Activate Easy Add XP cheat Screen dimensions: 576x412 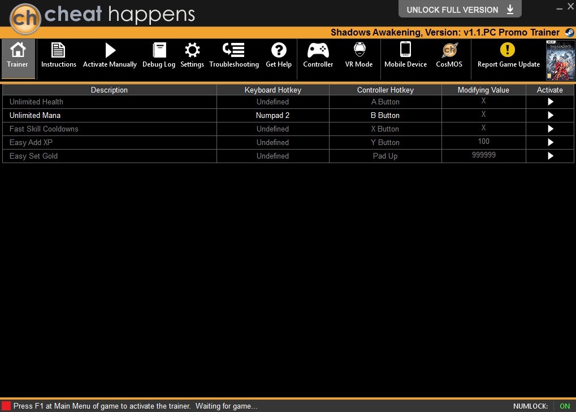551,143
